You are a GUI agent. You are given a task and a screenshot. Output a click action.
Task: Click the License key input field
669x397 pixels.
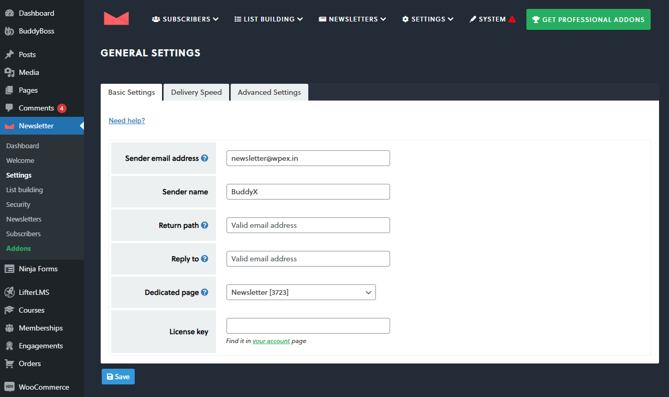tap(308, 326)
